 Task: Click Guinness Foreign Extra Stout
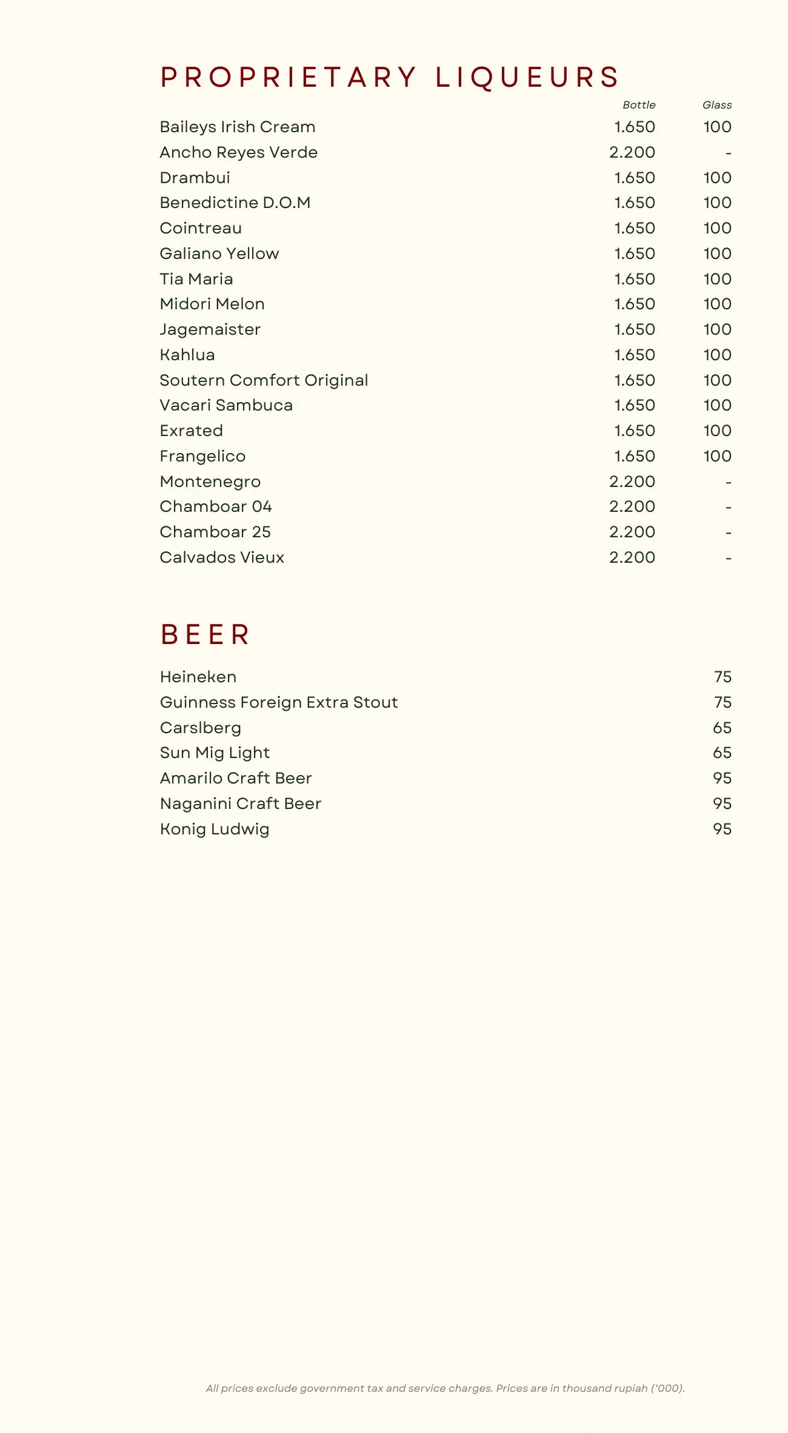[x=279, y=702]
